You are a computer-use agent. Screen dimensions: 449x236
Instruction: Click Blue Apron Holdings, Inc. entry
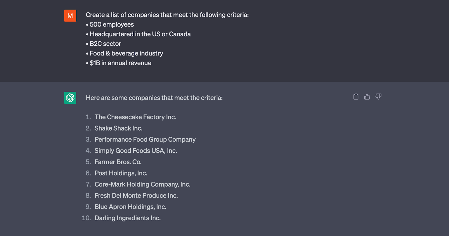point(130,207)
